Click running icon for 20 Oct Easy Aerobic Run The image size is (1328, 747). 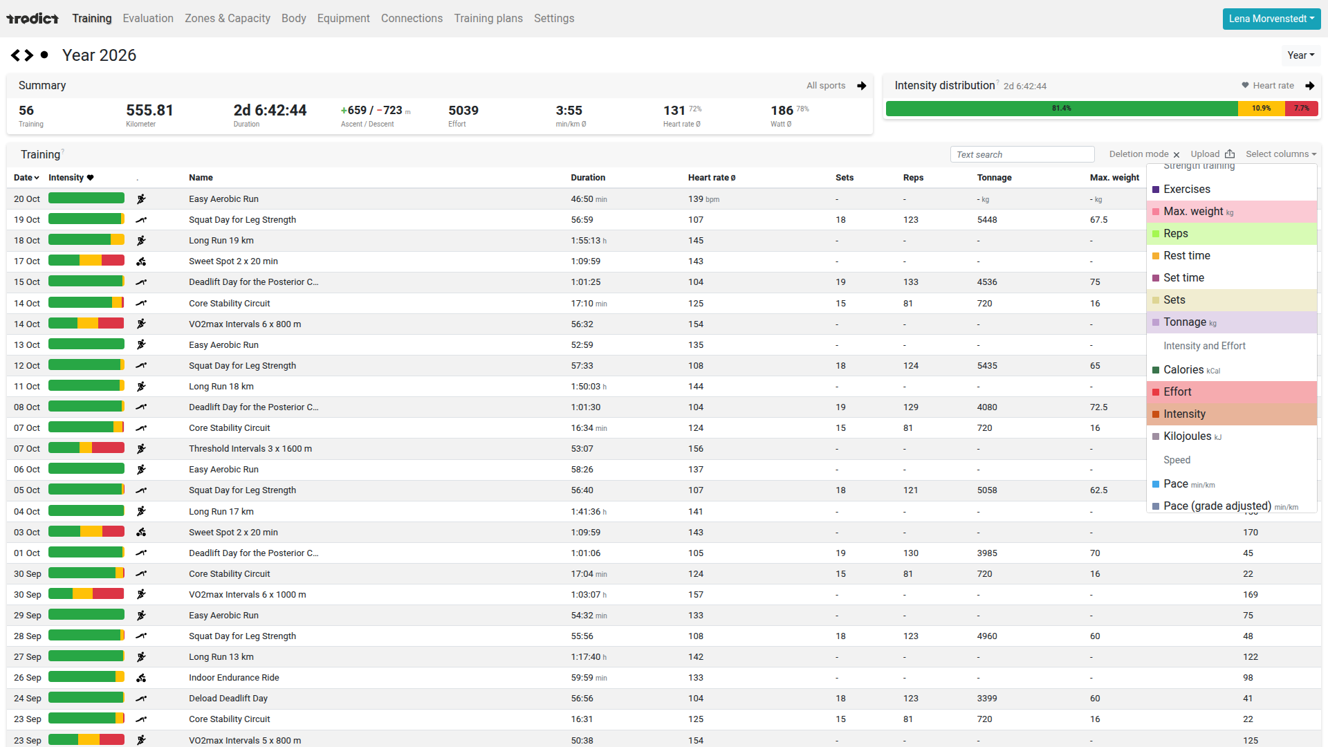(x=141, y=199)
